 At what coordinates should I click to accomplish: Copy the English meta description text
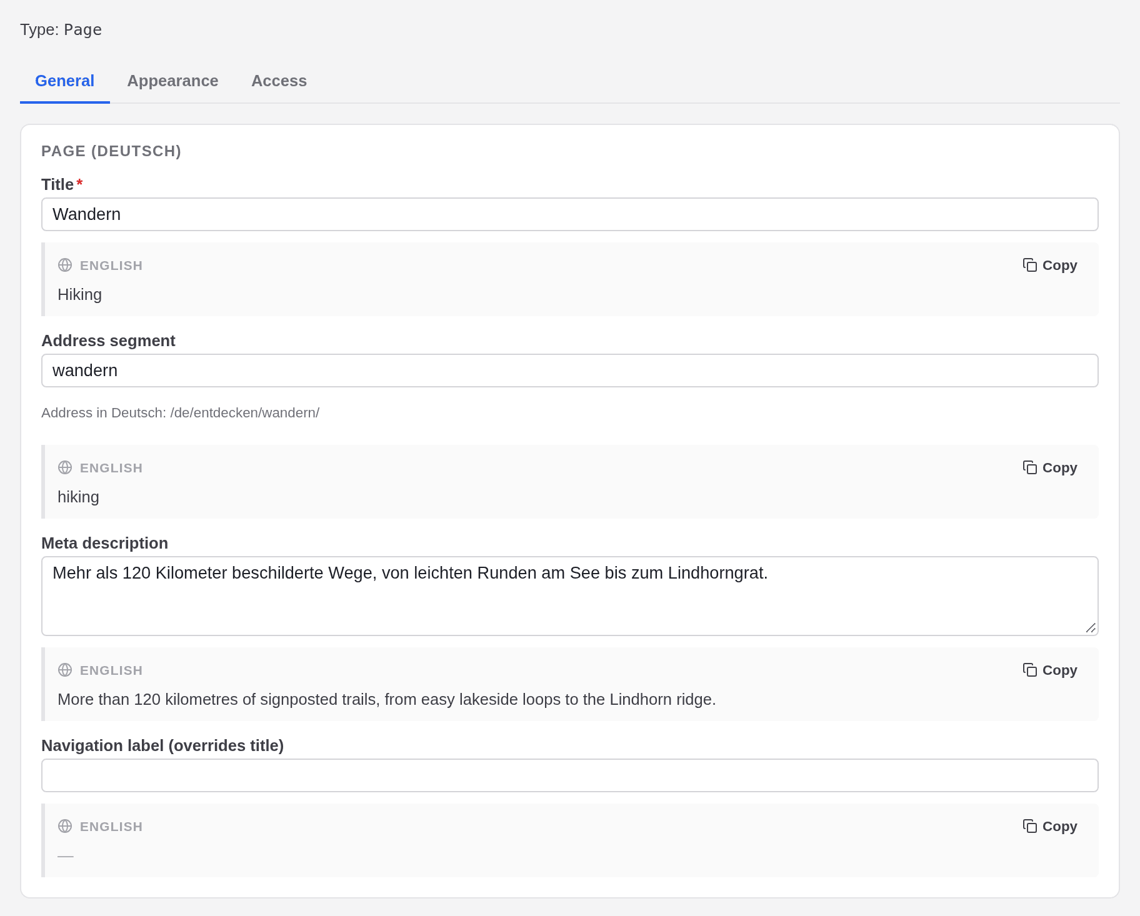pyautogui.click(x=1050, y=670)
